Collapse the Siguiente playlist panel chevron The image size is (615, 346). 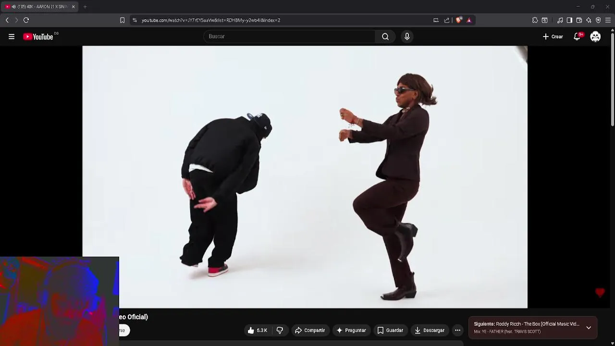tap(589, 328)
